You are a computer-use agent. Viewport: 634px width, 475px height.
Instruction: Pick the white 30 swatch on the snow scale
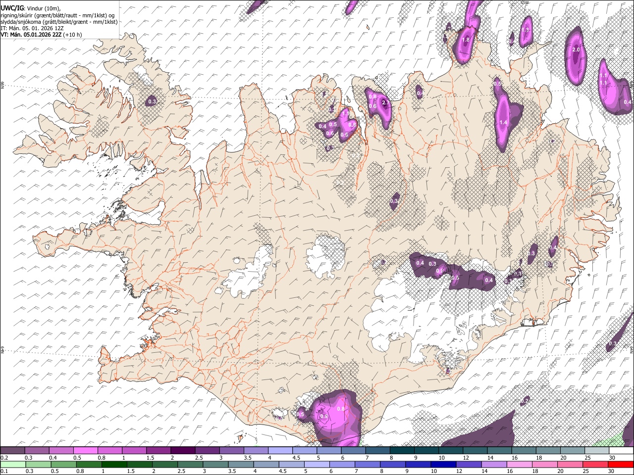coord(621,451)
